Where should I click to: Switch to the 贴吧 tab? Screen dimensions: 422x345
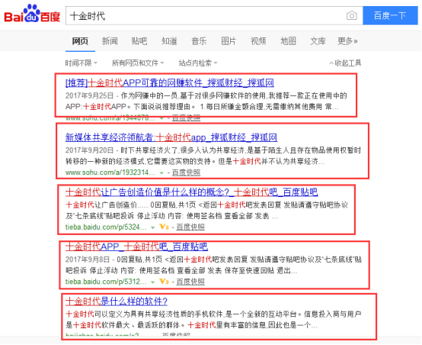(x=139, y=41)
